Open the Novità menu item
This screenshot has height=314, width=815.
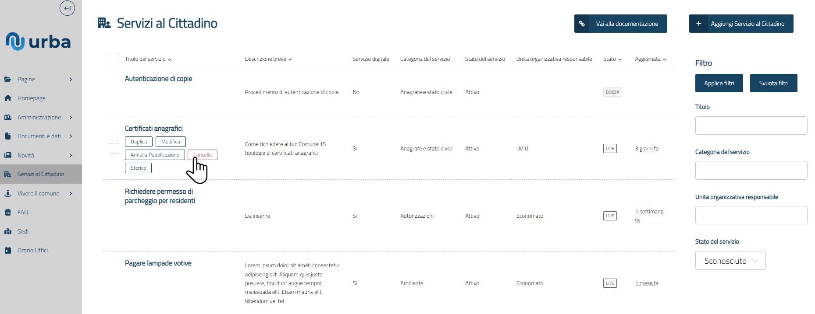pos(26,155)
